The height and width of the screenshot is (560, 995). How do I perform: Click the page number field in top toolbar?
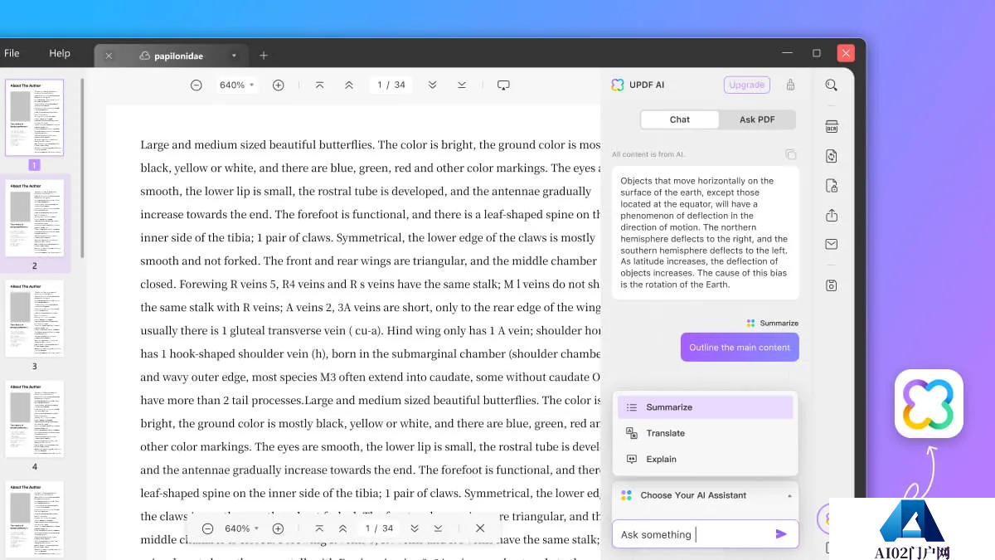391,85
